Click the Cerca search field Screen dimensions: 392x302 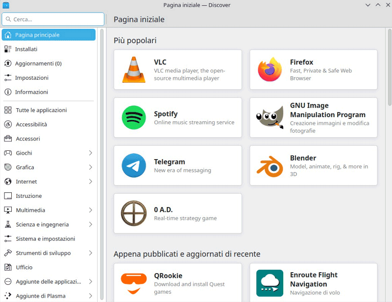point(53,19)
